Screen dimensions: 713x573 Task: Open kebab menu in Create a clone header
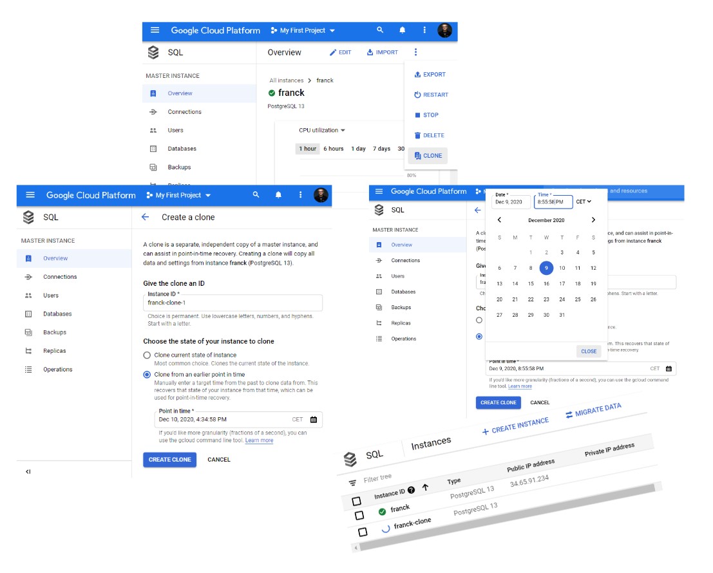(x=300, y=195)
